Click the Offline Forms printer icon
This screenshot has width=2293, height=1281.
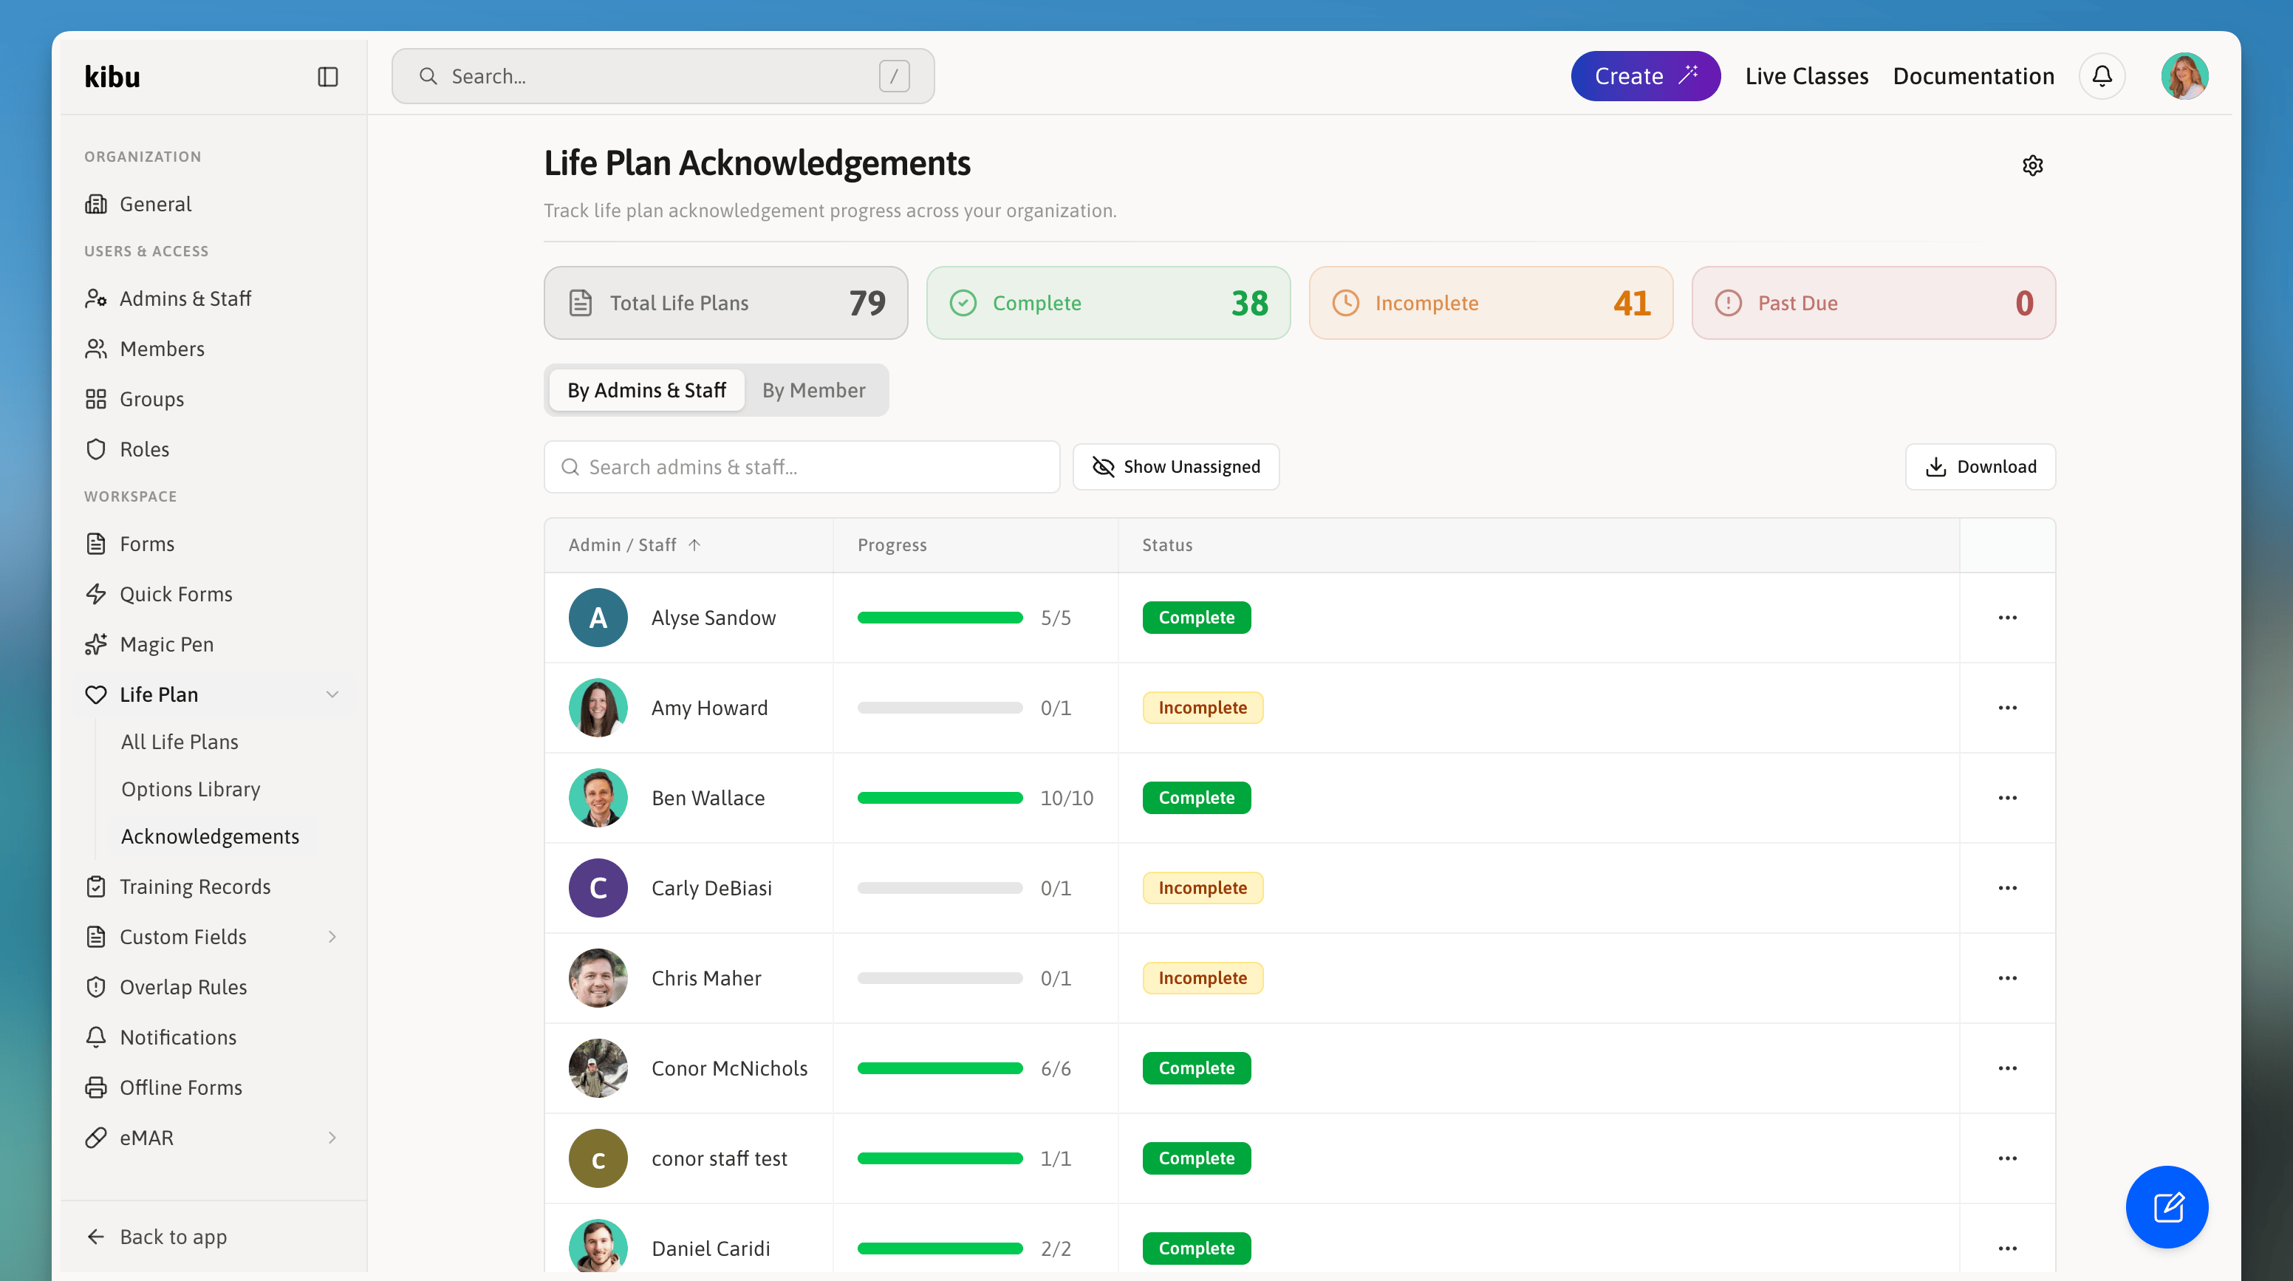pyautogui.click(x=96, y=1087)
